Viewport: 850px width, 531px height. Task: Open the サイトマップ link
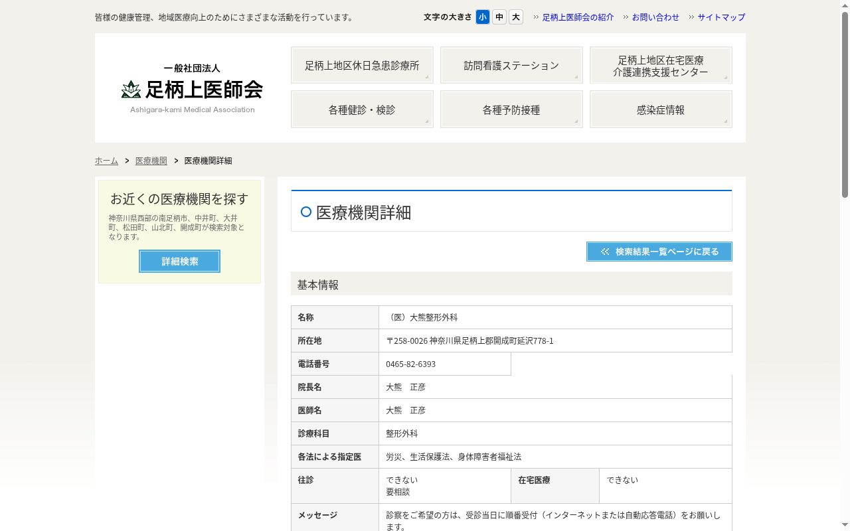point(721,17)
